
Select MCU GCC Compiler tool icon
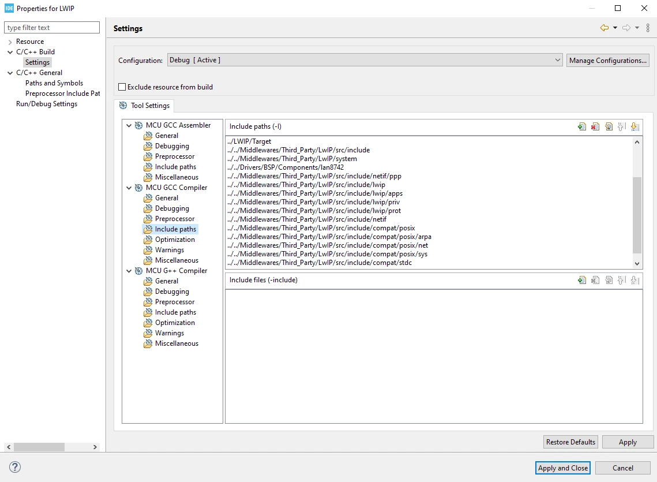(x=138, y=188)
